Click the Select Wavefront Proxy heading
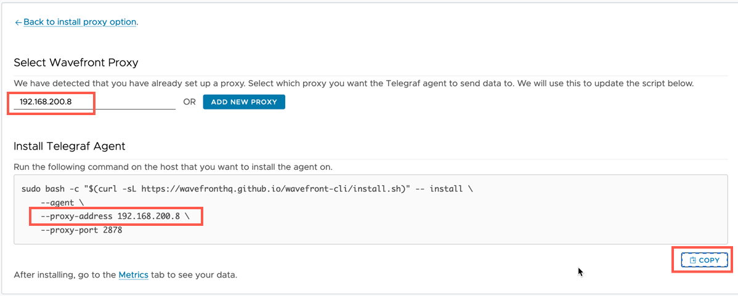 coord(76,63)
